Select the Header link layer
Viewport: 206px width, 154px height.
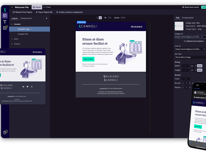click(x=23, y=34)
